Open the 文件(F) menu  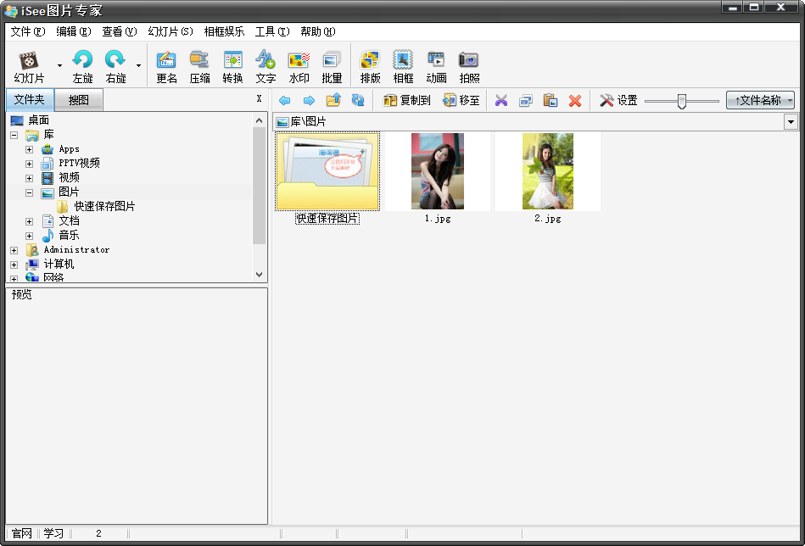pyautogui.click(x=28, y=32)
